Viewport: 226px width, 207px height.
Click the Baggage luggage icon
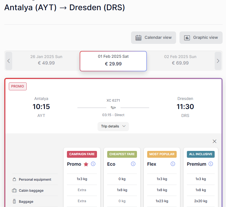tap(14, 201)
